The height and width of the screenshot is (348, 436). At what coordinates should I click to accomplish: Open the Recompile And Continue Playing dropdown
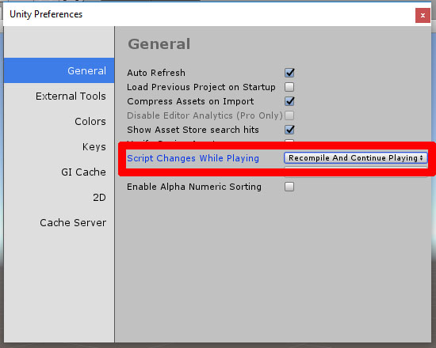(x=355, y=158)
